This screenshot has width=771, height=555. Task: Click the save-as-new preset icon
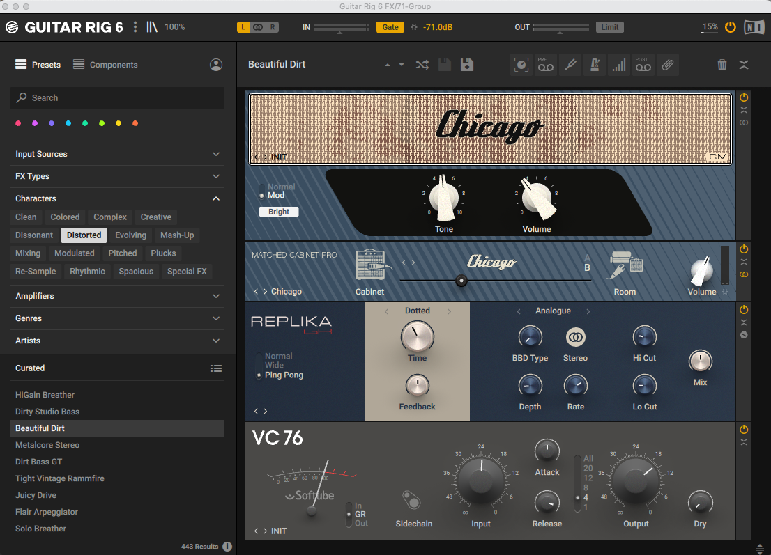coord(466,65)
